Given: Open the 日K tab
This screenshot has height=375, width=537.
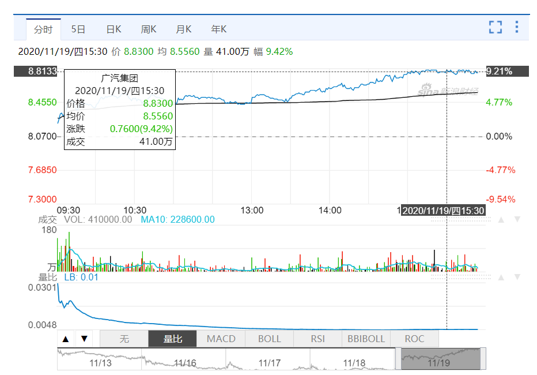Looking at the screenshot, I should pos(114,29).
